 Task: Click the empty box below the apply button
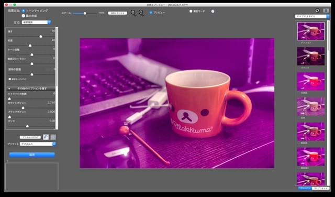click(x=32, y=177)
